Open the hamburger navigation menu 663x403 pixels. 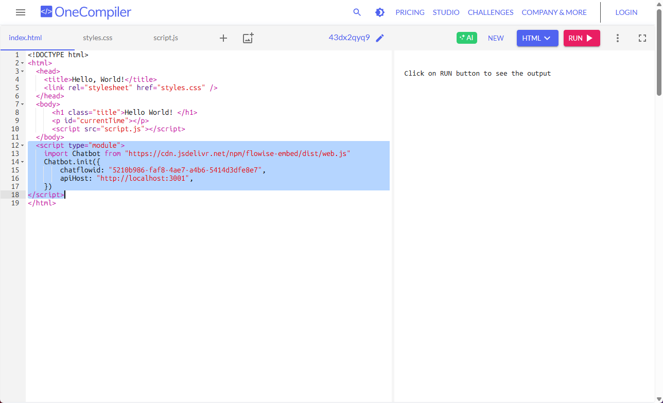point(21,12)
